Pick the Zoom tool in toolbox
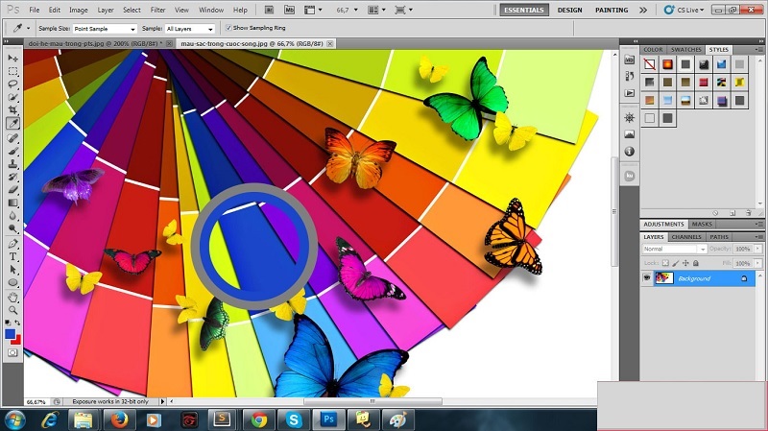This screenshot has height=431, width=768. click(13, 309)
